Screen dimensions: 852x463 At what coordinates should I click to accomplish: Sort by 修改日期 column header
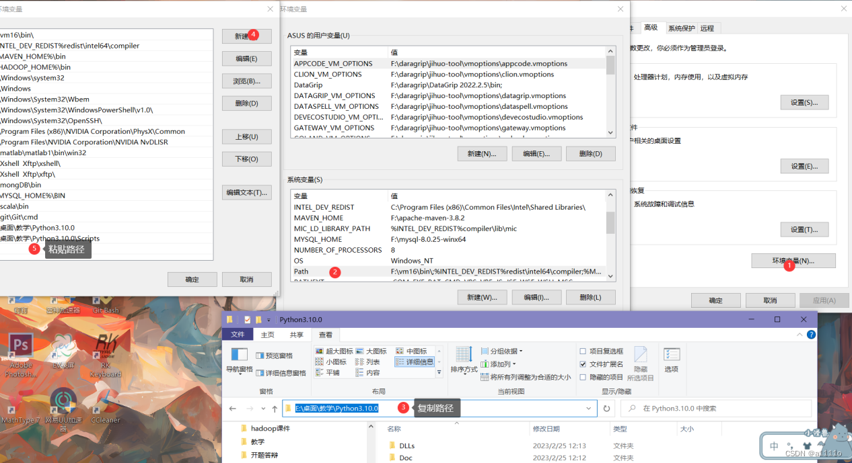(x=546, y=428)
